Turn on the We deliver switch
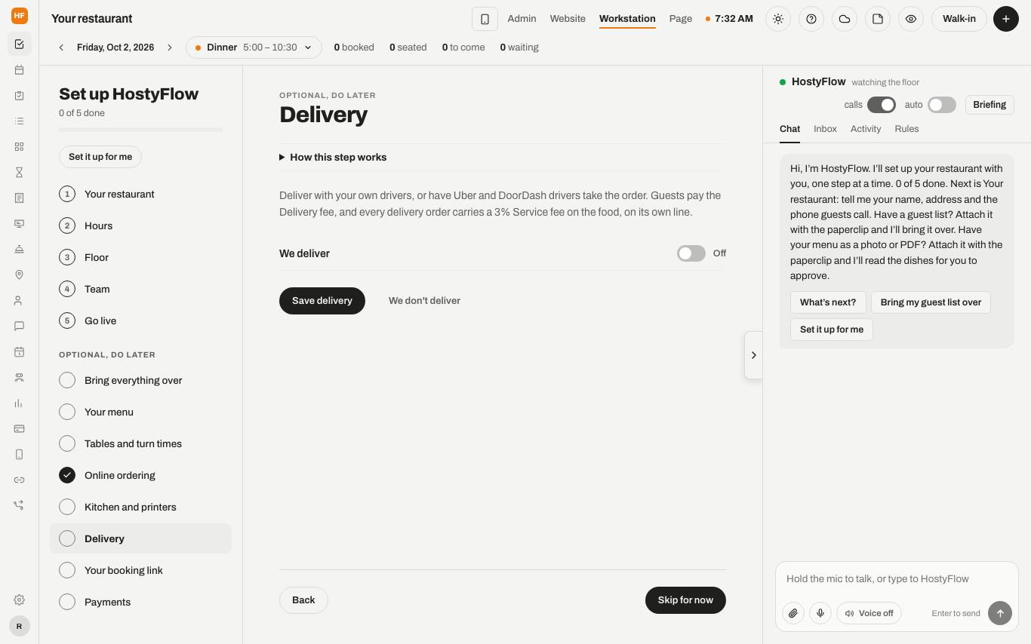Image resolution: width=1031 pixels, height=644 pixels. 691,253
